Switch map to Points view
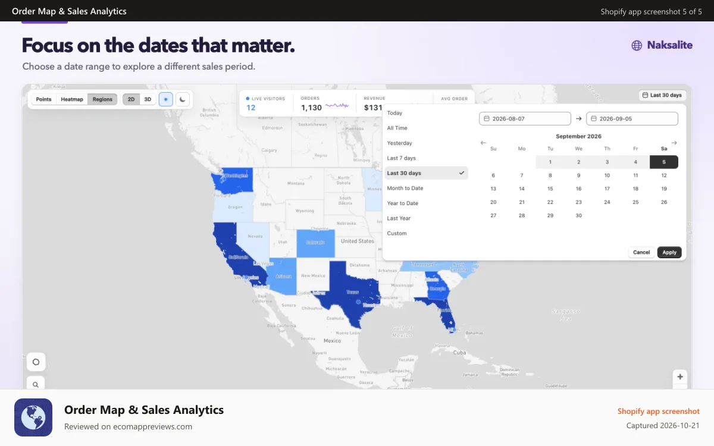This screenshot has height=446, width=714. (x=44, y=99)
